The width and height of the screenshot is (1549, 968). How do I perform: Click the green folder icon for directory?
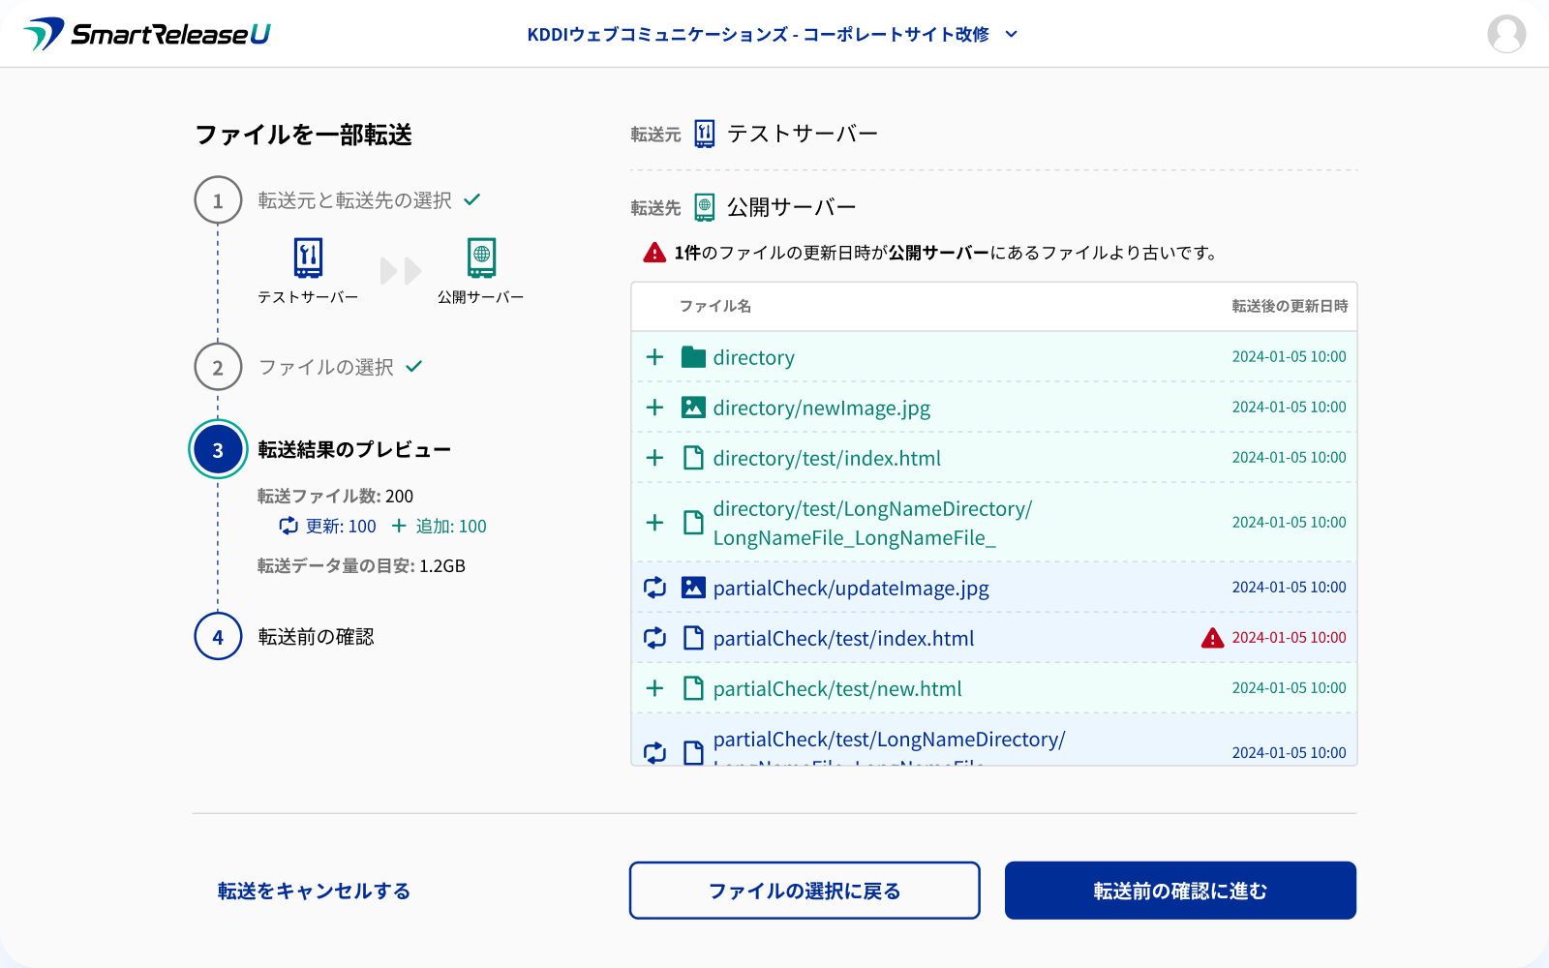coord(693,357)
